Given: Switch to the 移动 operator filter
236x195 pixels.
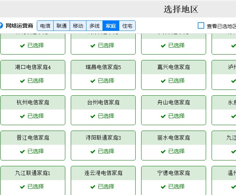Looking at the screenshot, I should tap(78, 26).
